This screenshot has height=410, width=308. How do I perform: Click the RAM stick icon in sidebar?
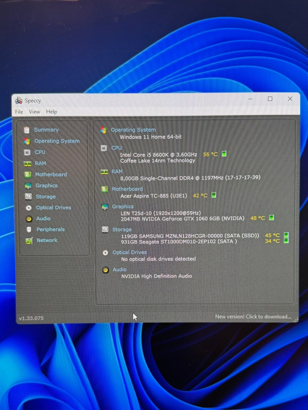click(x=28, y=164)
